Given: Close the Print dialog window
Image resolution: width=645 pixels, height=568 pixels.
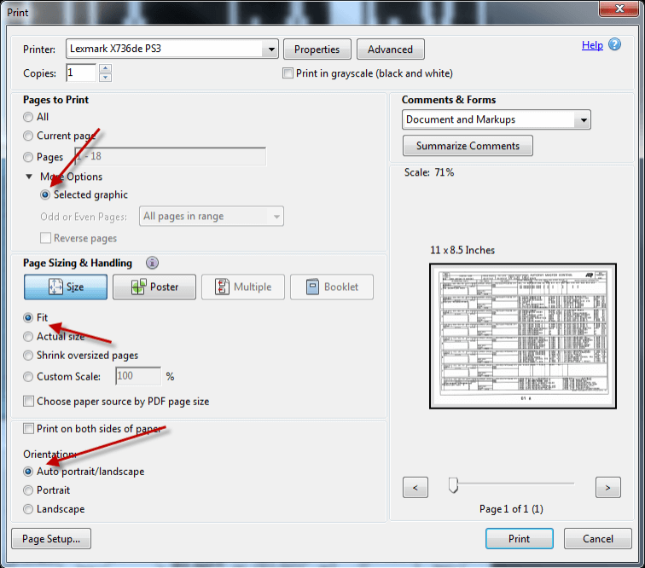Looking at the screenshot, I should pos(620,9).
